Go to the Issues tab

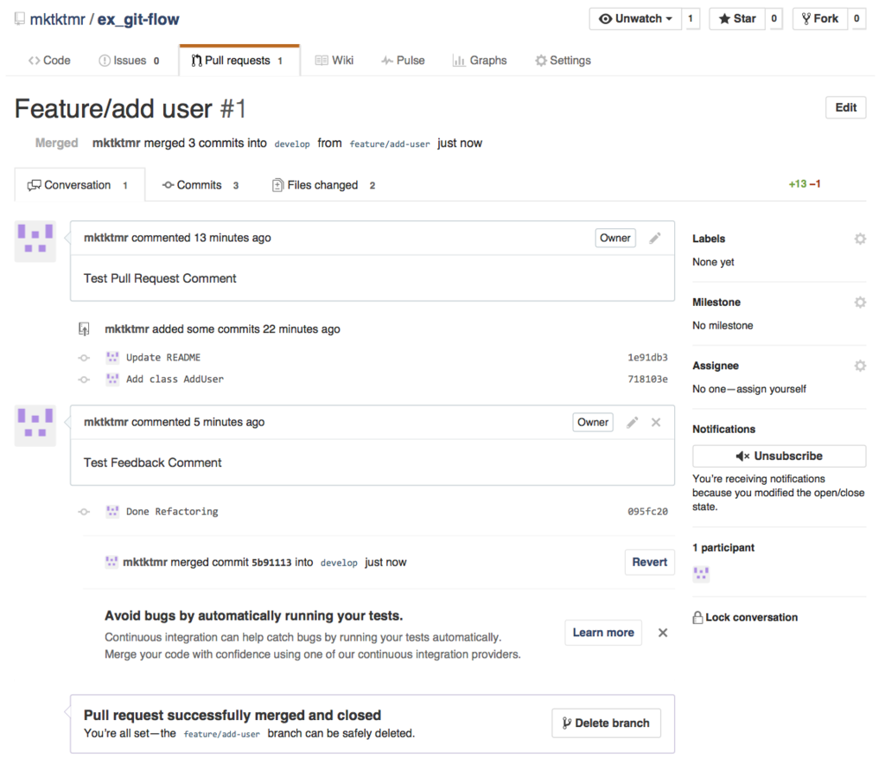tap(130, 61)
